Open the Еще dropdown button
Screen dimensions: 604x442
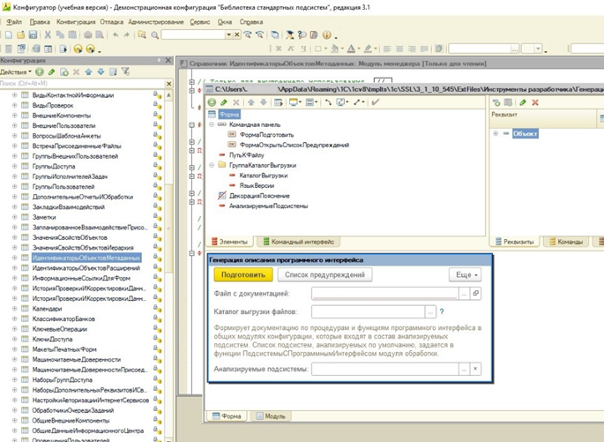coord(466,274)
